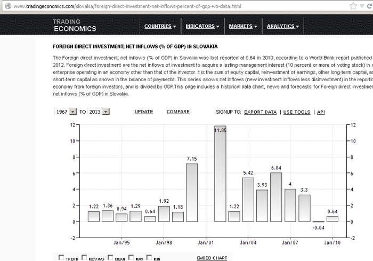
Task: Click the 1.29 chart bar
Action: tap(135, 216)
